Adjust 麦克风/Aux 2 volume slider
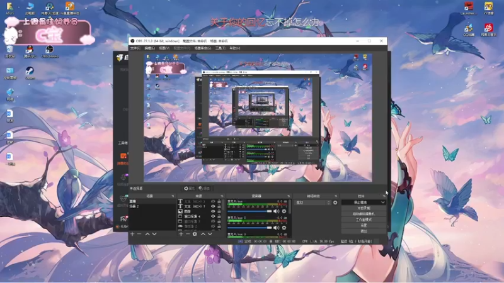Screen dimensions: 504x283 point(249,228)
